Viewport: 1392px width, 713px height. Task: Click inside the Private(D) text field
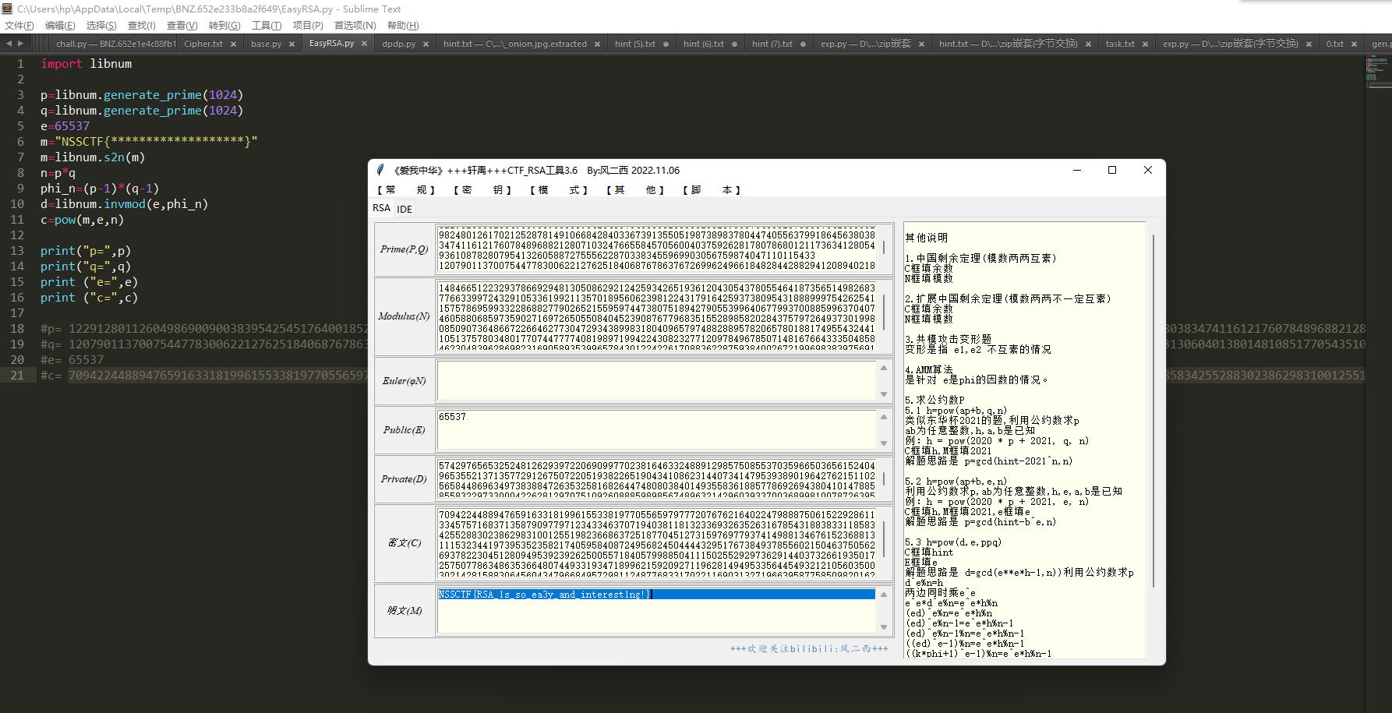point(657,479)
